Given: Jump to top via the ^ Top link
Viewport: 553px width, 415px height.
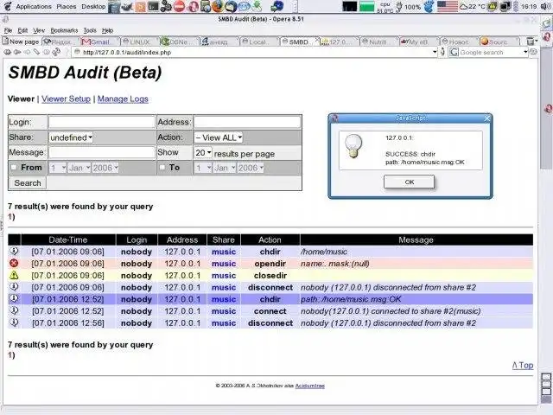Looking at the screenshot, I should pos(523,365).
